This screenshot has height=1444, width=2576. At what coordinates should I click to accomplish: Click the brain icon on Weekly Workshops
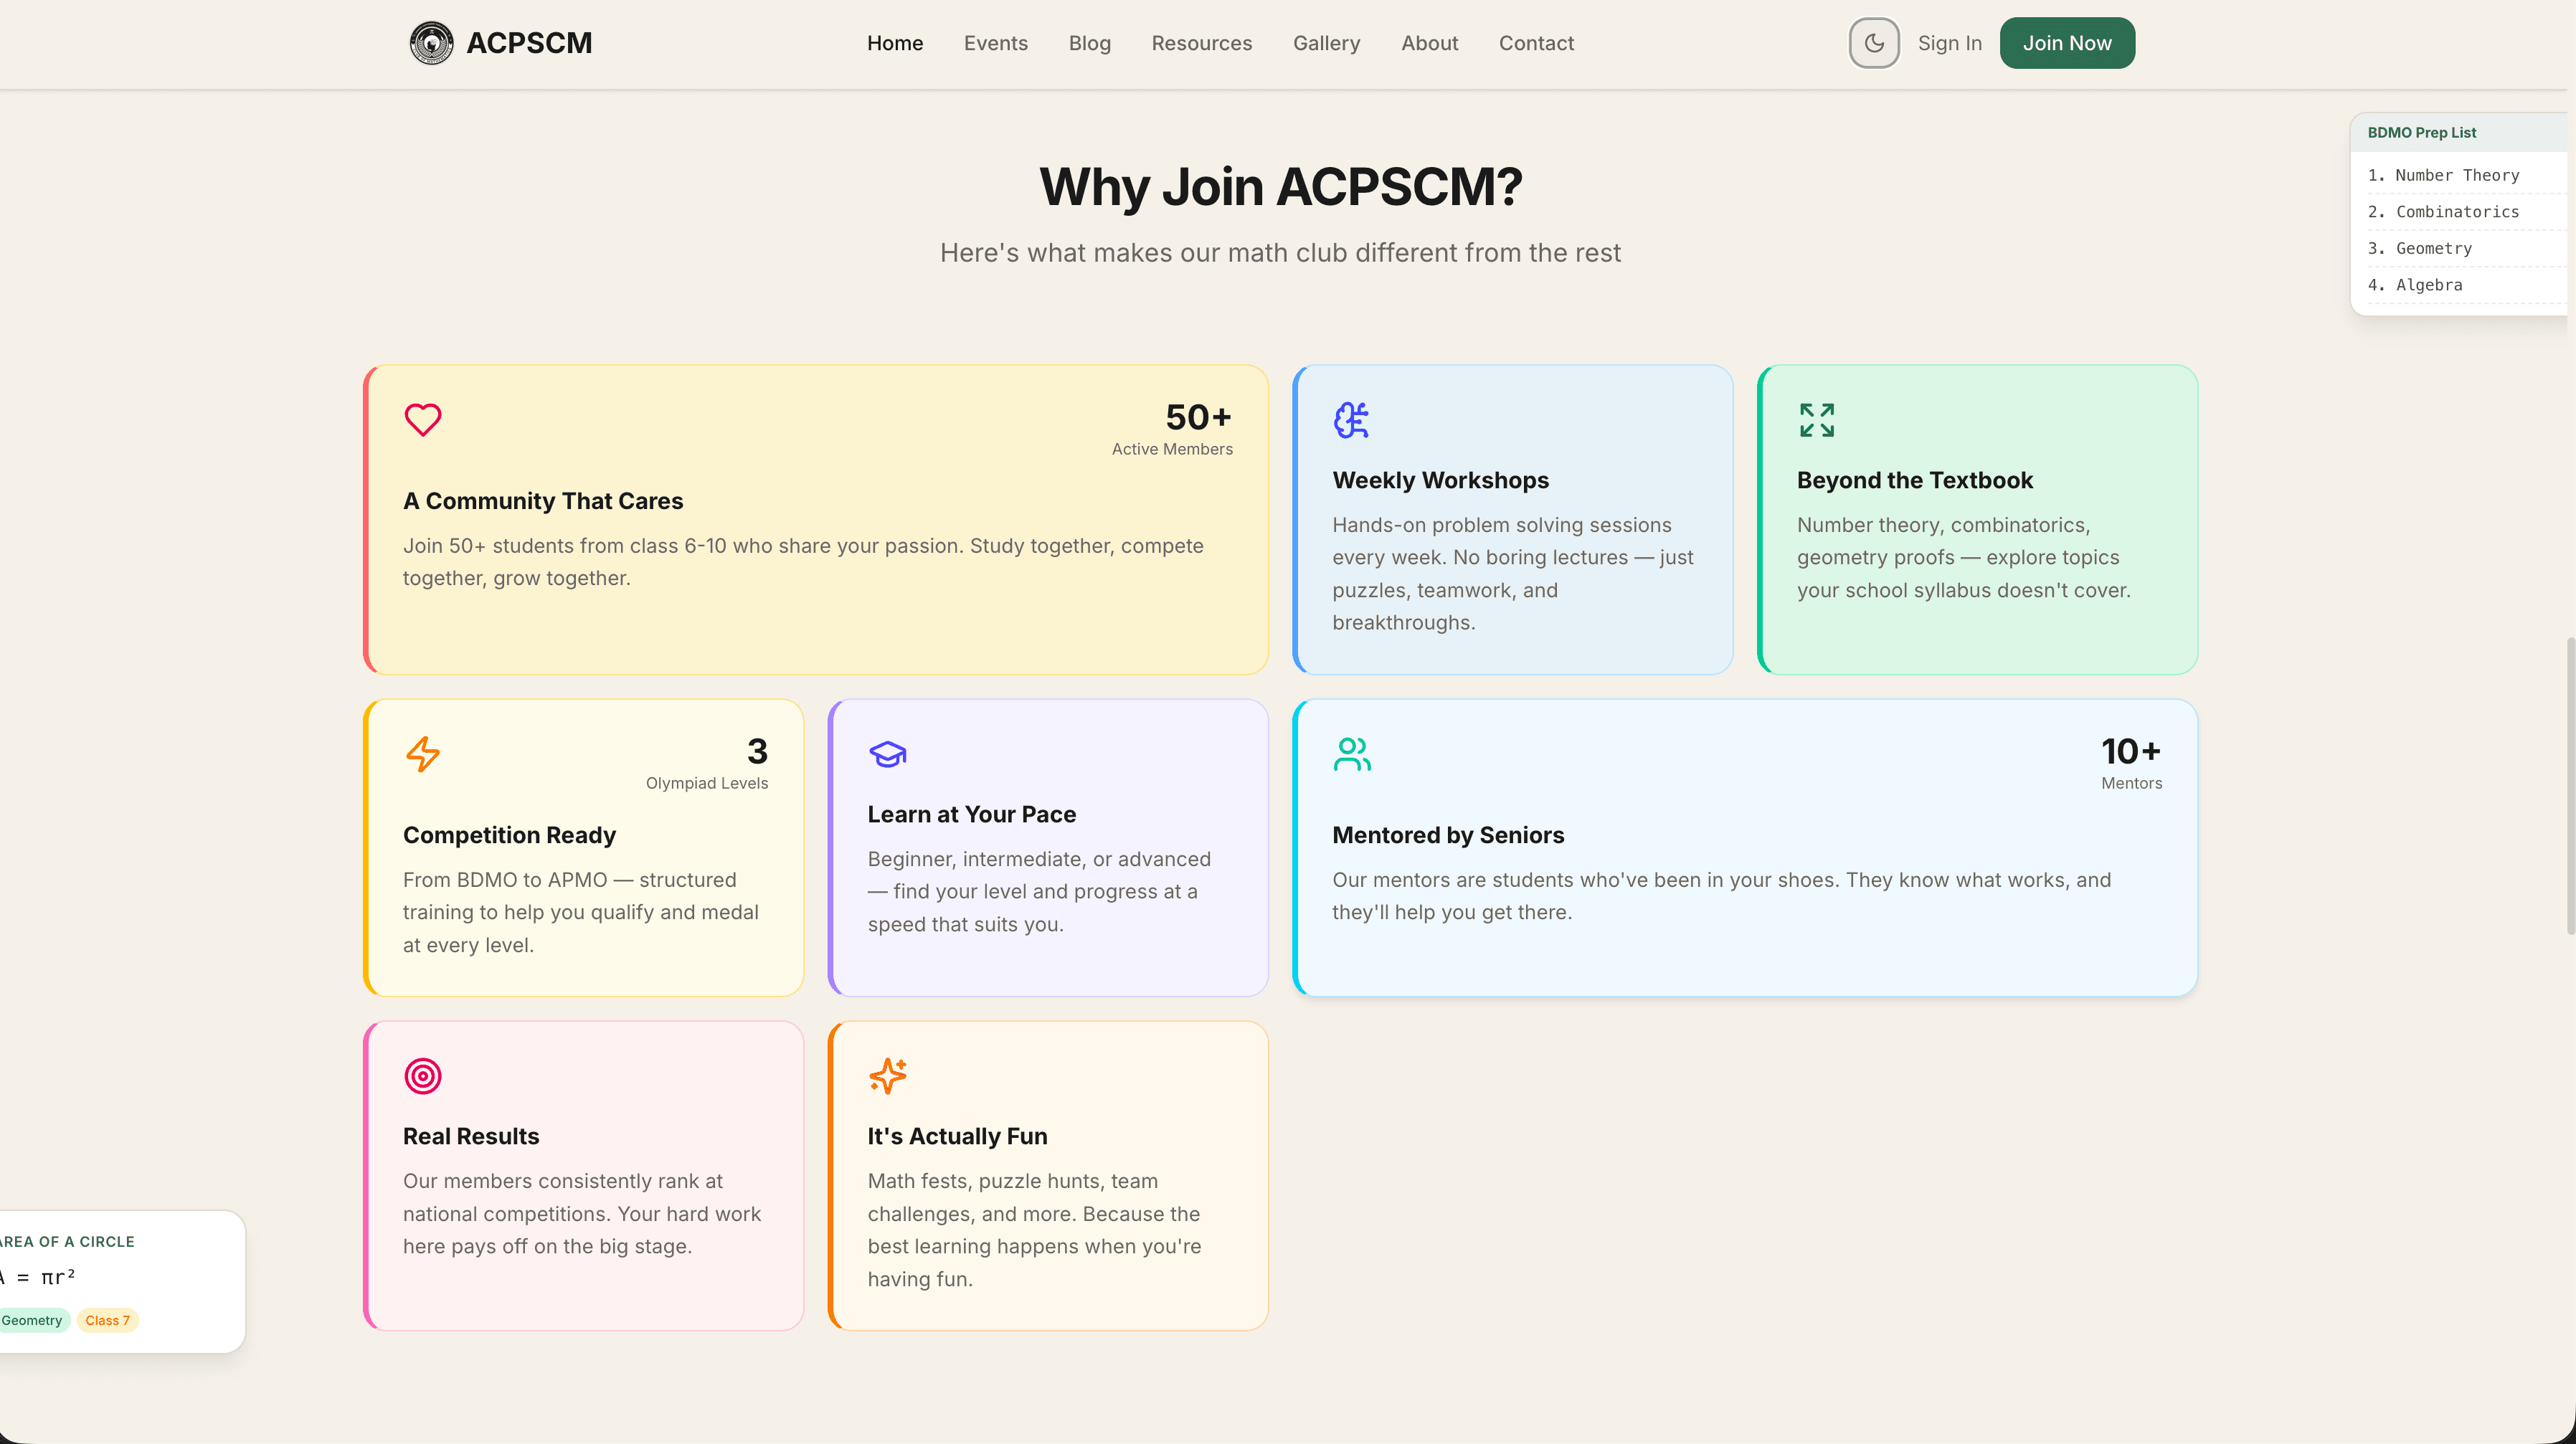click(1351, 420)
